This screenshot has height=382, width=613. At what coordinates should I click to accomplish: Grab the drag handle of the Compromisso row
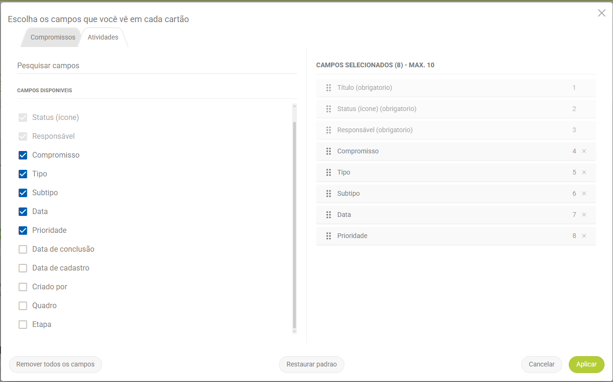(328, 151)
